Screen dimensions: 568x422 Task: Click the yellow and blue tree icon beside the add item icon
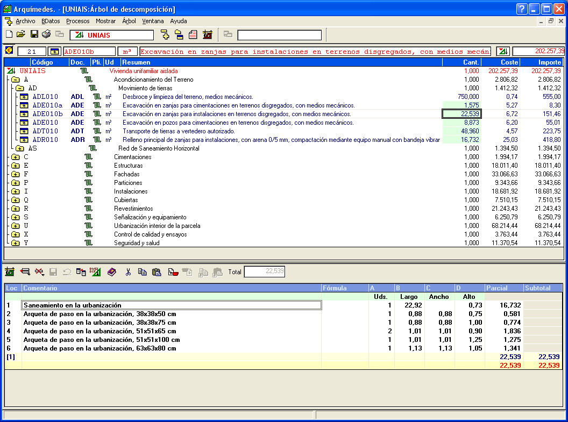pyautogui.click(x=179, y=34)
